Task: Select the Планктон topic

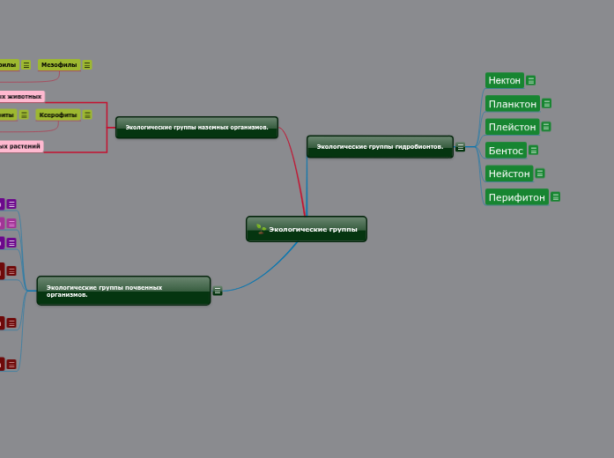Action: [512, 104]
